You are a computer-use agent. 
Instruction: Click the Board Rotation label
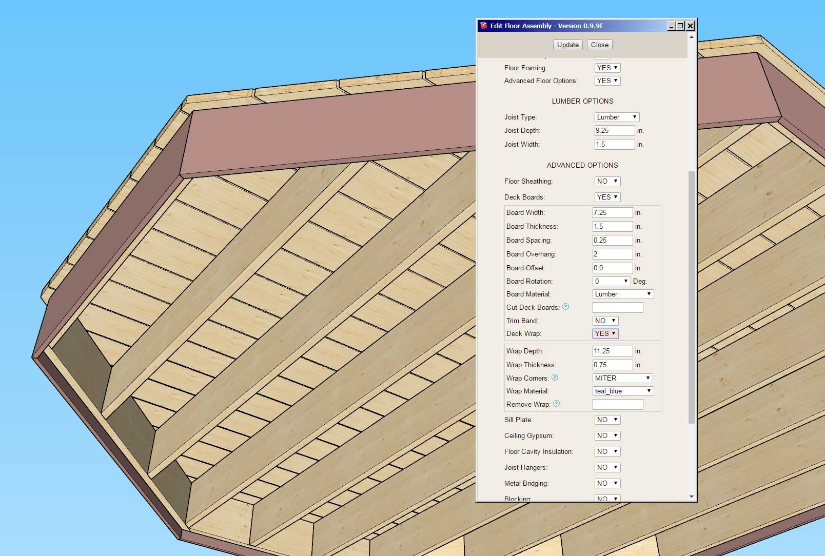coord(529,281)
